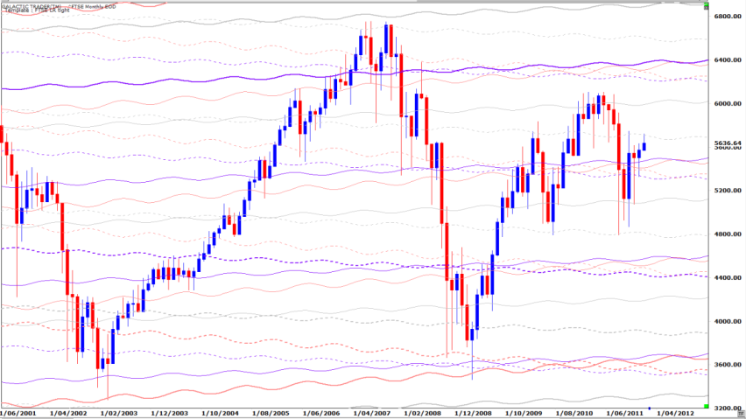Screen dimensions: 746x419
Task: Click the 'GALACTIC TRADER(TM)' header text
Action: tap(31, 6)
